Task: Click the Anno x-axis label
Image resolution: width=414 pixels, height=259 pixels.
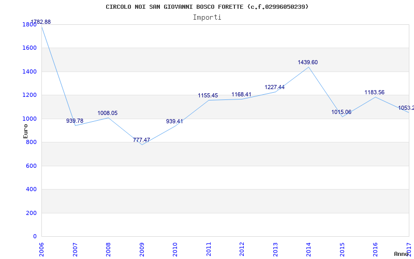Action: (x=401, y=254)
